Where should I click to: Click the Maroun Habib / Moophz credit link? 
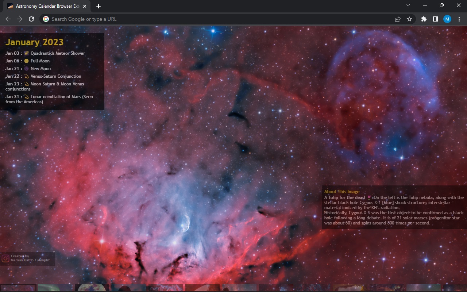pyautogui.click(x=30, y=260)
